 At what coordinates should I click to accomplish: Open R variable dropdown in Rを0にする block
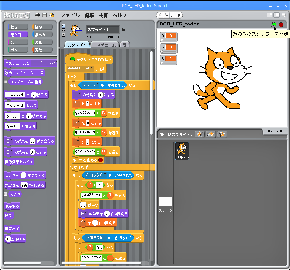78,103
